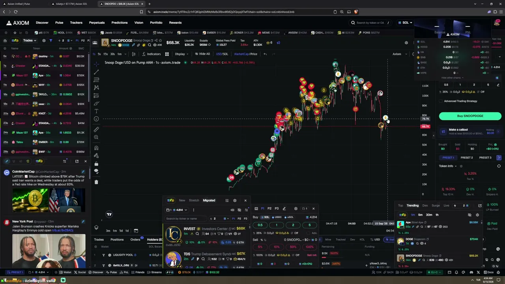Screen dimensions: 505x284
Task: Tick the Advanced Trading Strategy checkbox
Action: point(441,101)
